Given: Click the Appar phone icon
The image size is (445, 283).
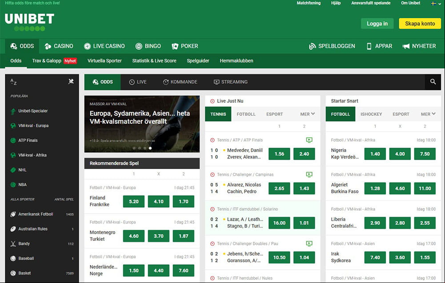Looking at the screenshot, I should click(x=369, y=46).
